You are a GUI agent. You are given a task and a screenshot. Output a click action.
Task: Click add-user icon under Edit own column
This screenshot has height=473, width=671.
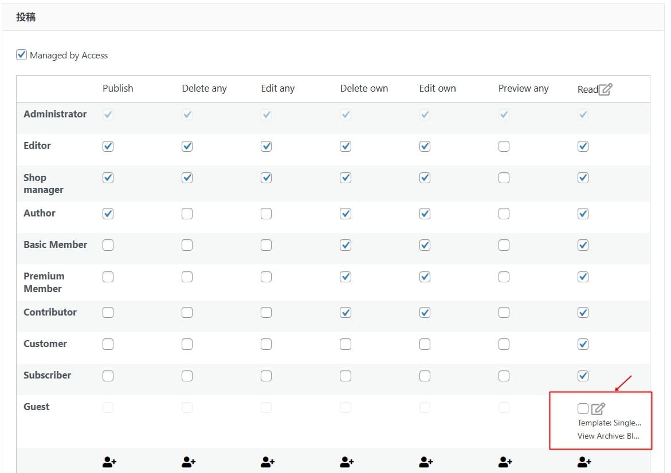425,462
